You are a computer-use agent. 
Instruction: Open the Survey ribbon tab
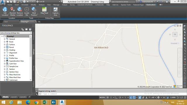72,5
